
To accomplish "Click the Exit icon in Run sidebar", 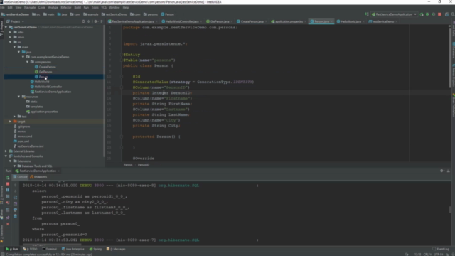I will (8, 203).
